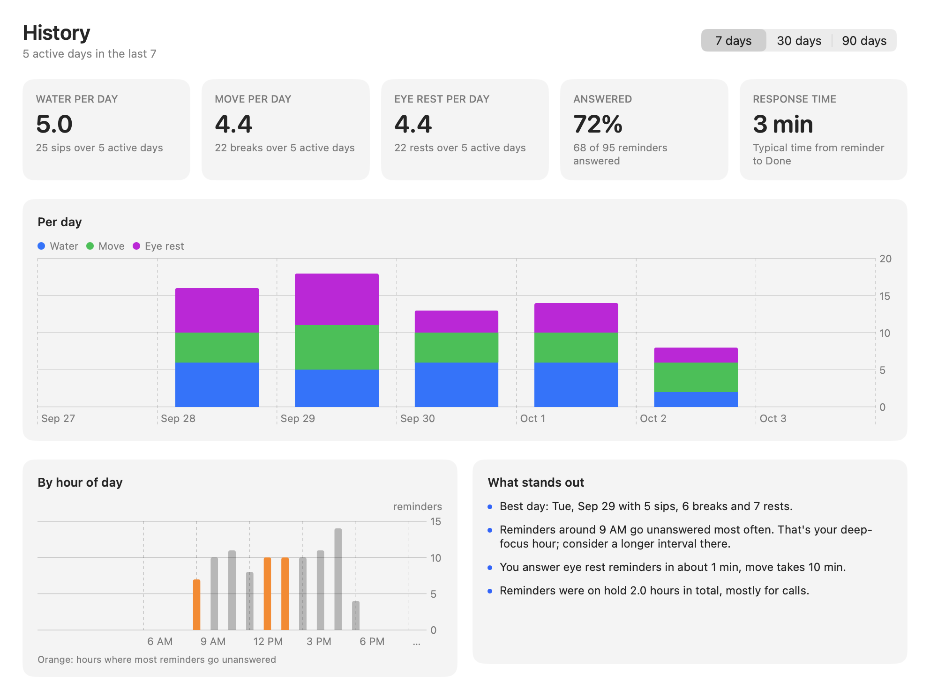
Task: Click '5 active days in the last 7' subtitle
Action: click(x=90, y=54)
